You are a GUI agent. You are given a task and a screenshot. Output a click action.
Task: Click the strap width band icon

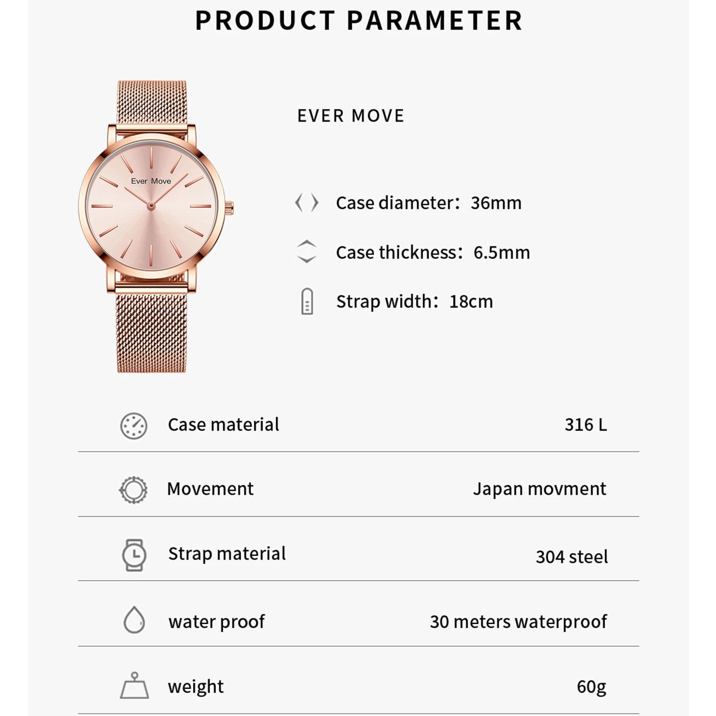point(307,301)
